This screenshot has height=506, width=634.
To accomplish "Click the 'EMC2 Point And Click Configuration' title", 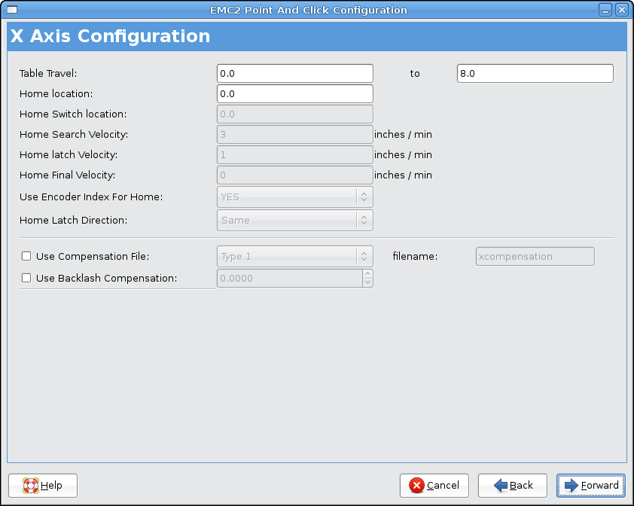I will tap(309, 10).
